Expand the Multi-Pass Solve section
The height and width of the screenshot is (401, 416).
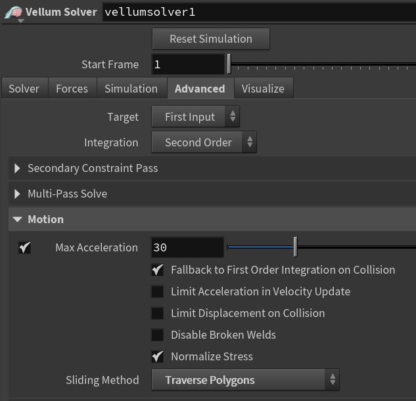click(212, 194)
